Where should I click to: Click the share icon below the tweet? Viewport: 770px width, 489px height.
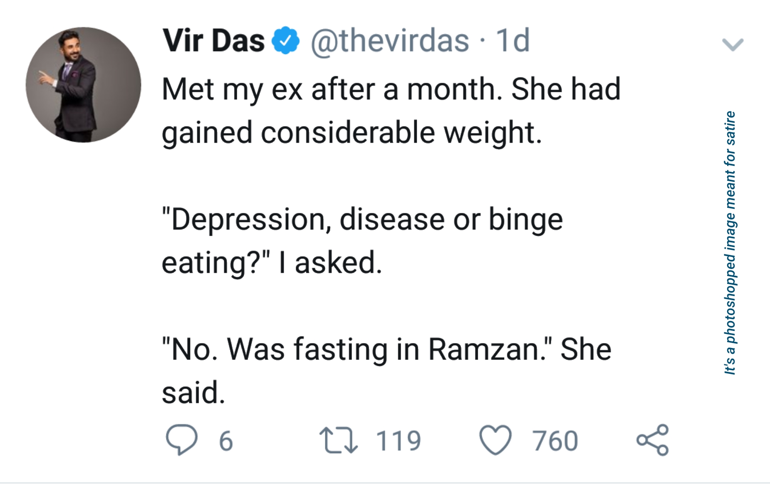tap(652, 440)
